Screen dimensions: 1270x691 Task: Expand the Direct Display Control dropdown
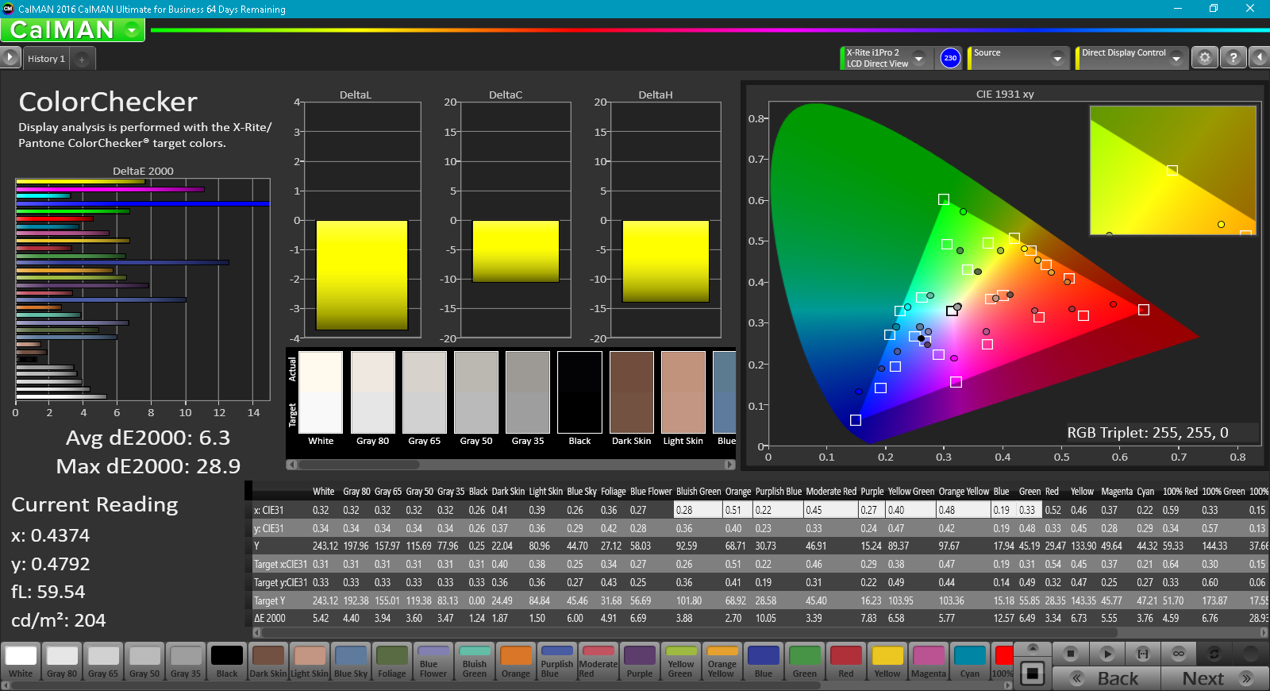(x=1176, y=58)
